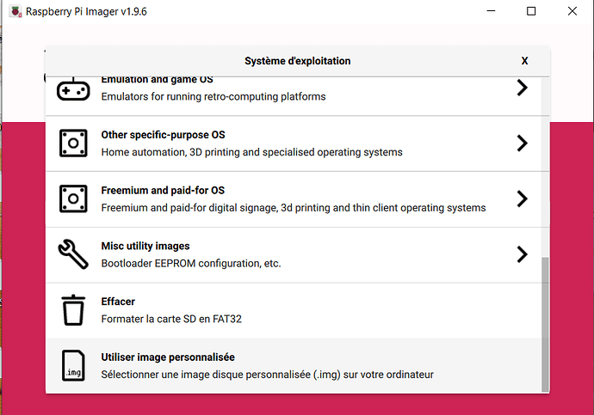Choose Effacer to format the SD card
The image size is (594, 415).
(x=294, y=310)
